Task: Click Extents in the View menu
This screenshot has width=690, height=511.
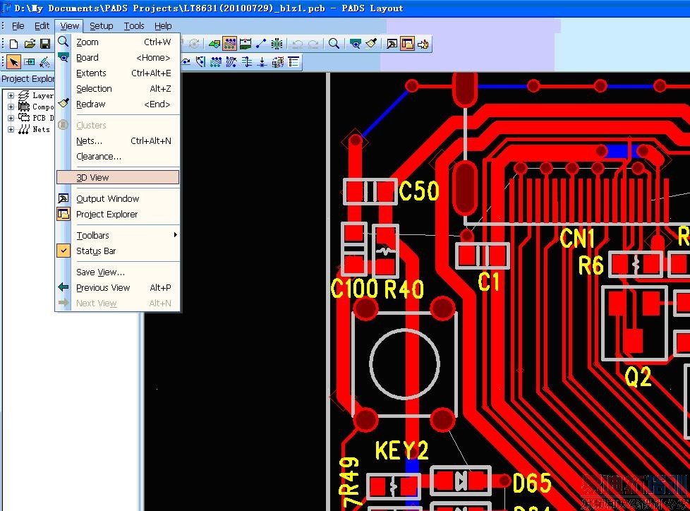Action: pyautogui.click(x=91, y=73)
